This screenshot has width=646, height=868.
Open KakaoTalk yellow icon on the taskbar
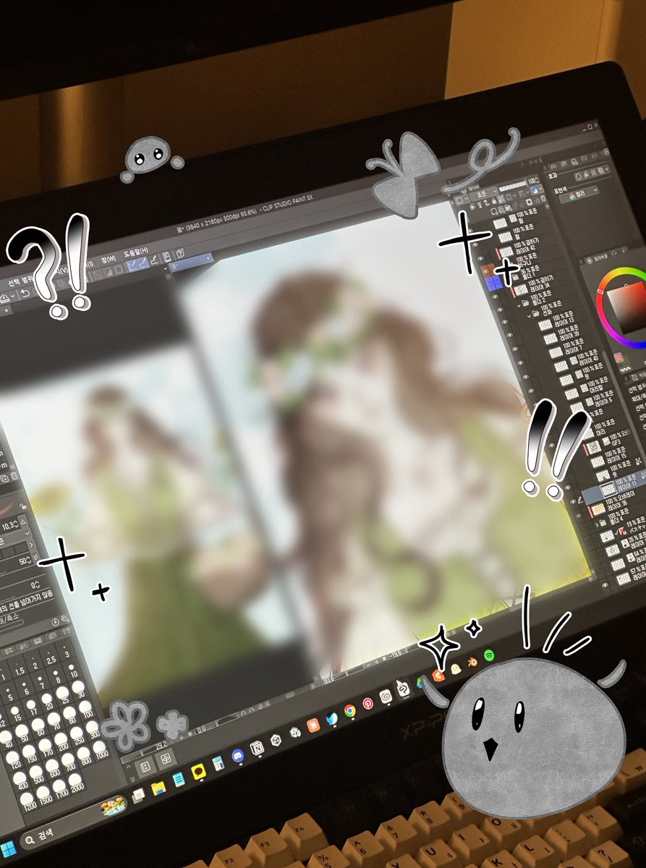(x=198, y=773)
